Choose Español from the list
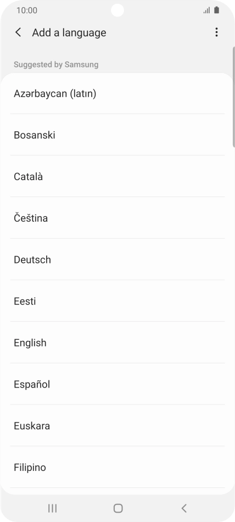 (117, 384)
